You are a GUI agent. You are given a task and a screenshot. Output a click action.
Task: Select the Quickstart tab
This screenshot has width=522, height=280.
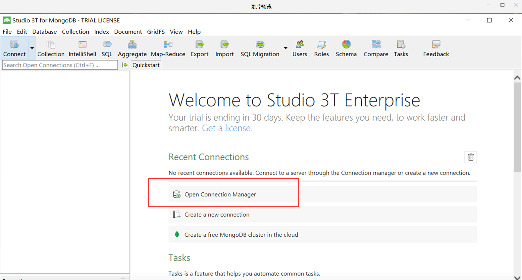tap(146, 65)
